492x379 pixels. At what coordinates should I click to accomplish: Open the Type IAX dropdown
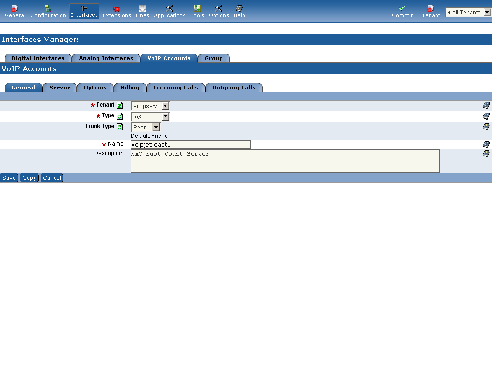[x=150, y=116]
